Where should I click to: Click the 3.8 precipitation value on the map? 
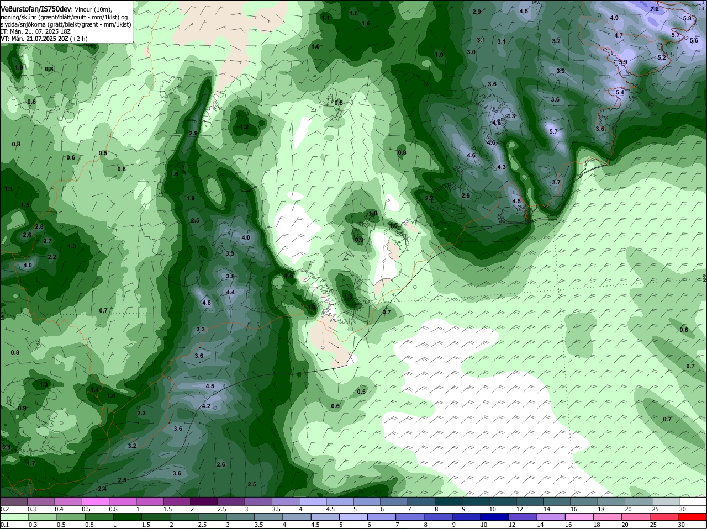click(230, 276)
